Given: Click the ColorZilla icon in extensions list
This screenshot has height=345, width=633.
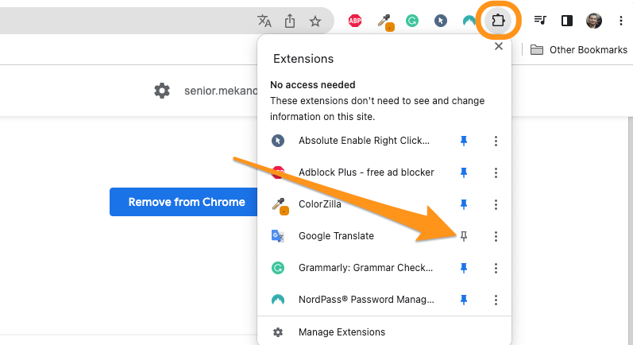Looking at the screenshot, I should [280, 206].
